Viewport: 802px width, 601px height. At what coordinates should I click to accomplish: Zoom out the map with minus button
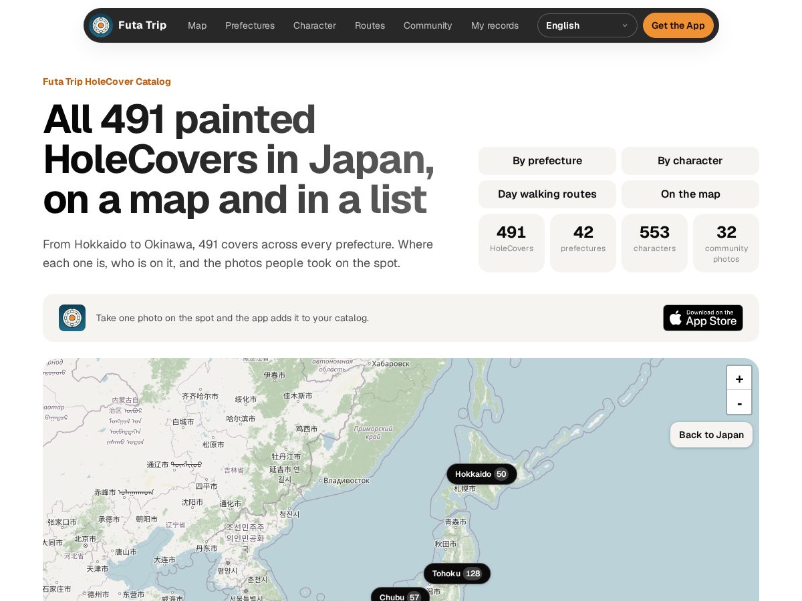739,403
